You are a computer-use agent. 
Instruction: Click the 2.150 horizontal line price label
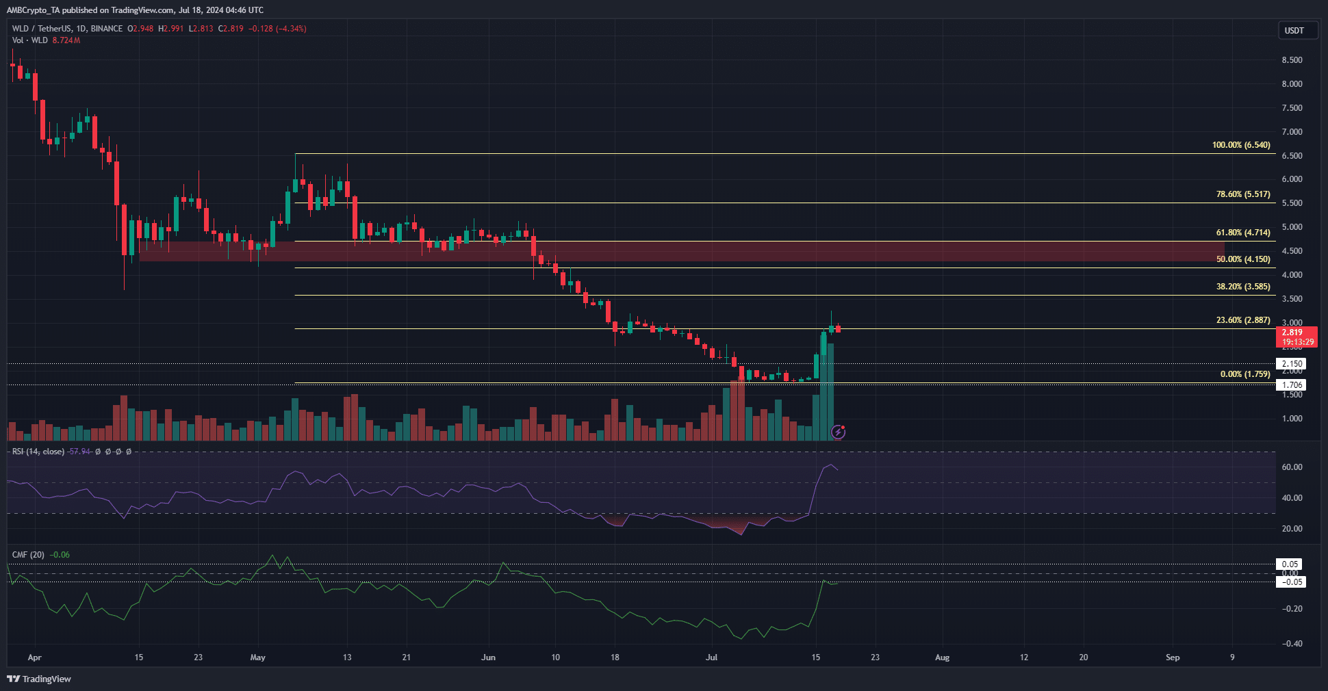point(1292,364)
